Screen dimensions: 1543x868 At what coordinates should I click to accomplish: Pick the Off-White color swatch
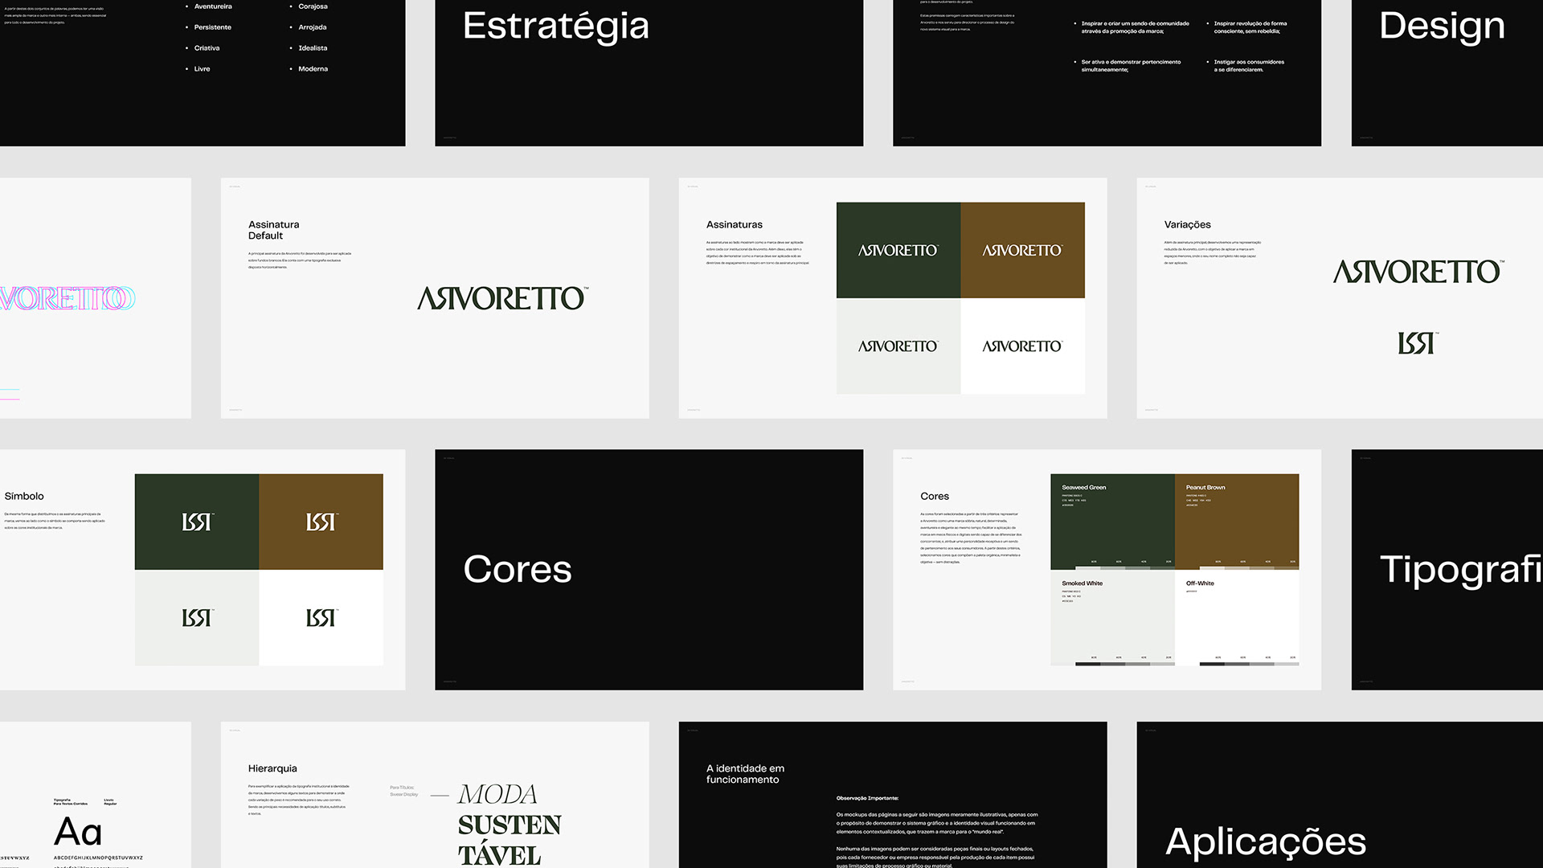click(x=1237, y=617)
